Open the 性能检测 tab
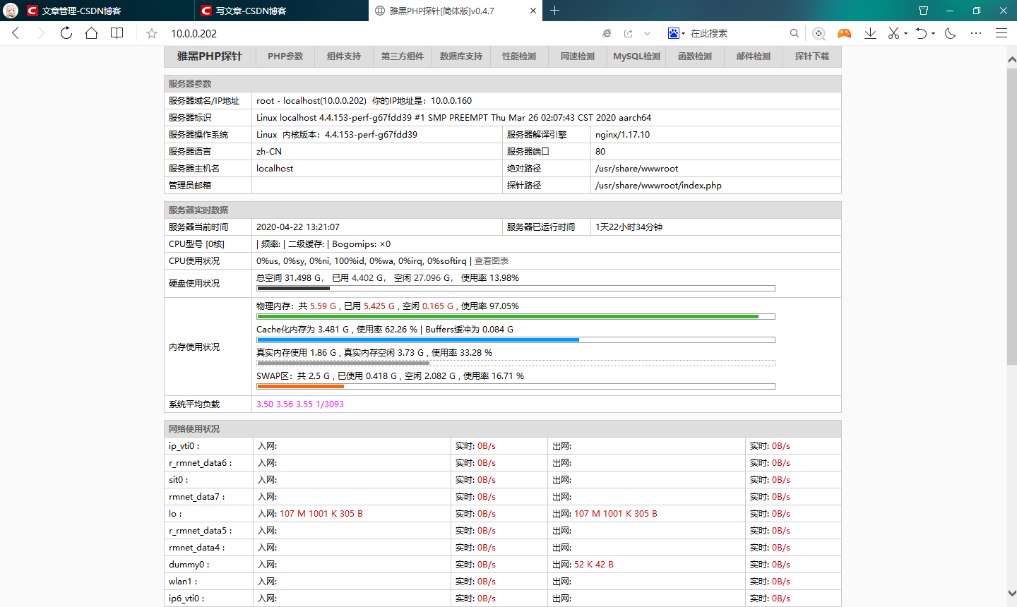 pos(518,56)
